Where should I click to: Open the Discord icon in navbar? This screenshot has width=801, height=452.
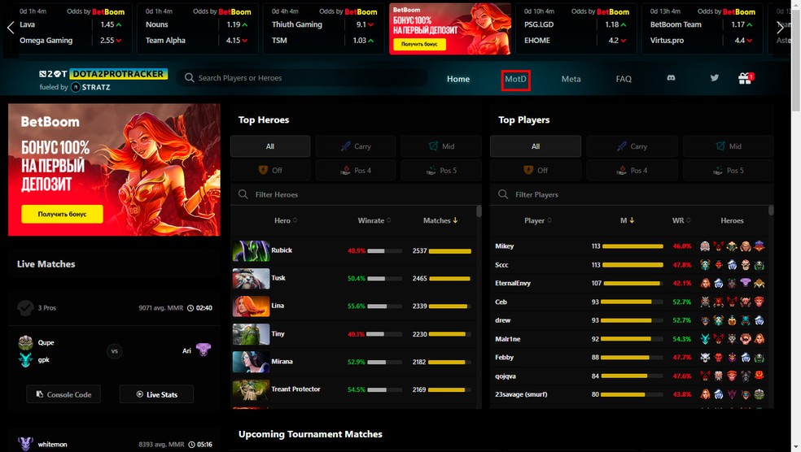[671, 78]
